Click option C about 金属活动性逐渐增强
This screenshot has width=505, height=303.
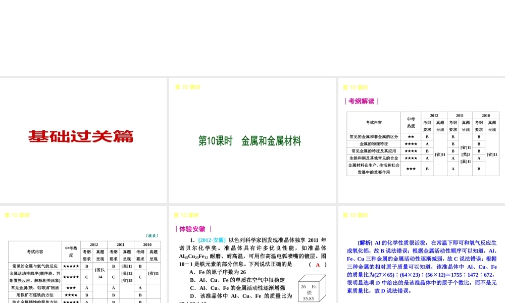[x=237, y=288]
